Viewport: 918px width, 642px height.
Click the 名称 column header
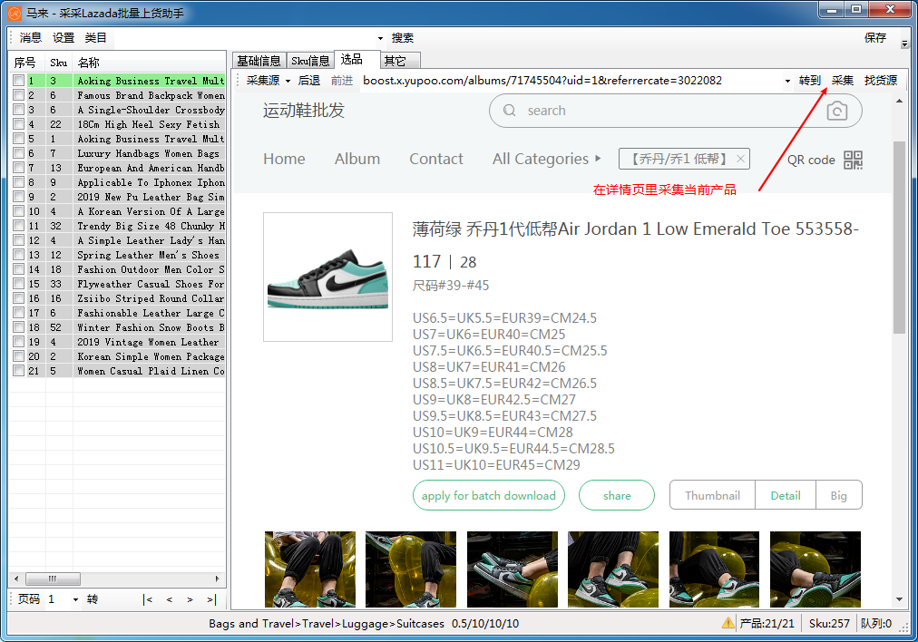coord(150,63)
